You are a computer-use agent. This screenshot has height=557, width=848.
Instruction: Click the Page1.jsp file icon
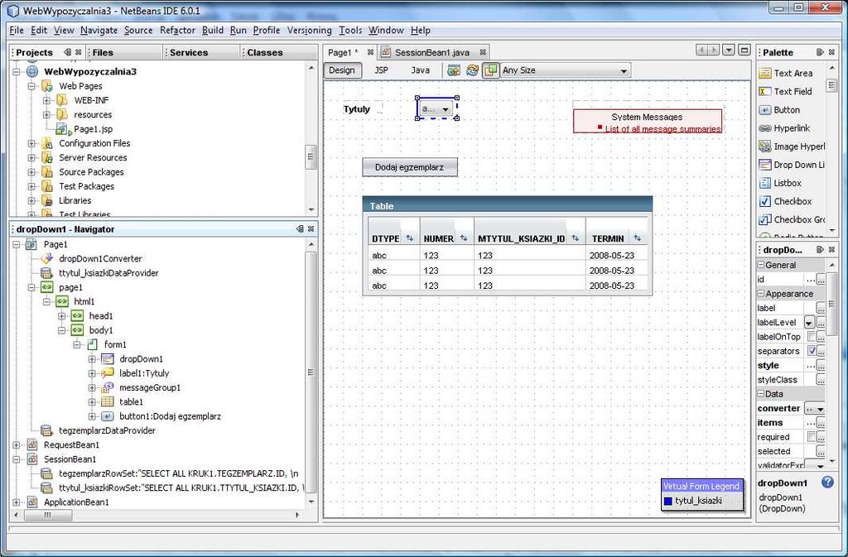(63, 129)
